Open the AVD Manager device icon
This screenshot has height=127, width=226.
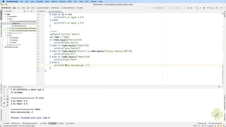[214, 8]
